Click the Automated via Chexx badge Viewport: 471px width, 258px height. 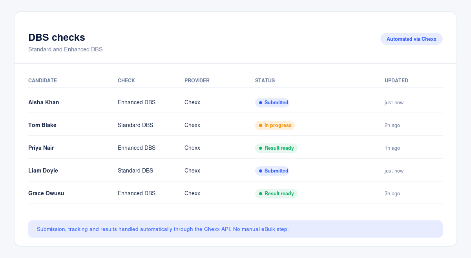click(411, 39)
